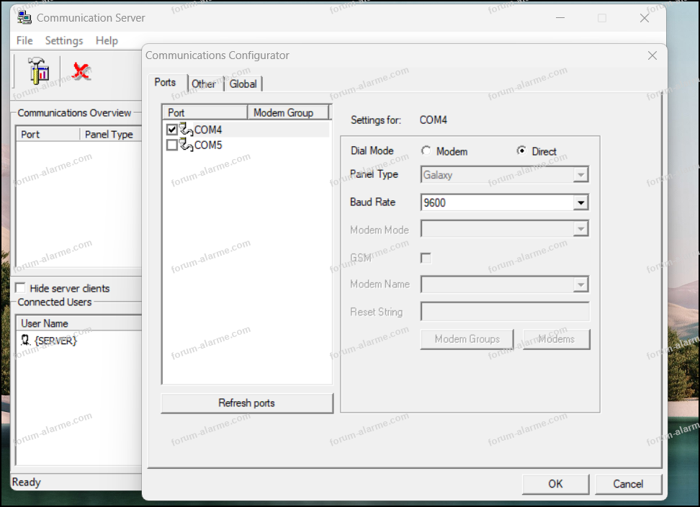Select the Modem dial mode radio button

click(x=426, y=151)
